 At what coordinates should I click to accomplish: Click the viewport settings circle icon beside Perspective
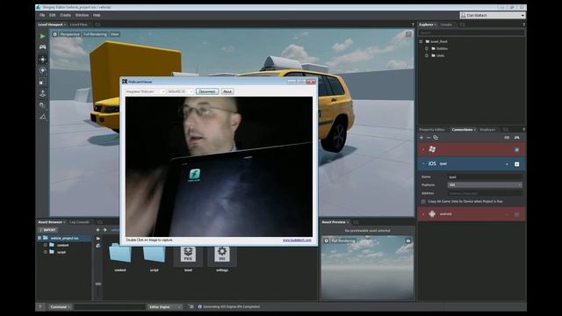click(x=54, y=34)
